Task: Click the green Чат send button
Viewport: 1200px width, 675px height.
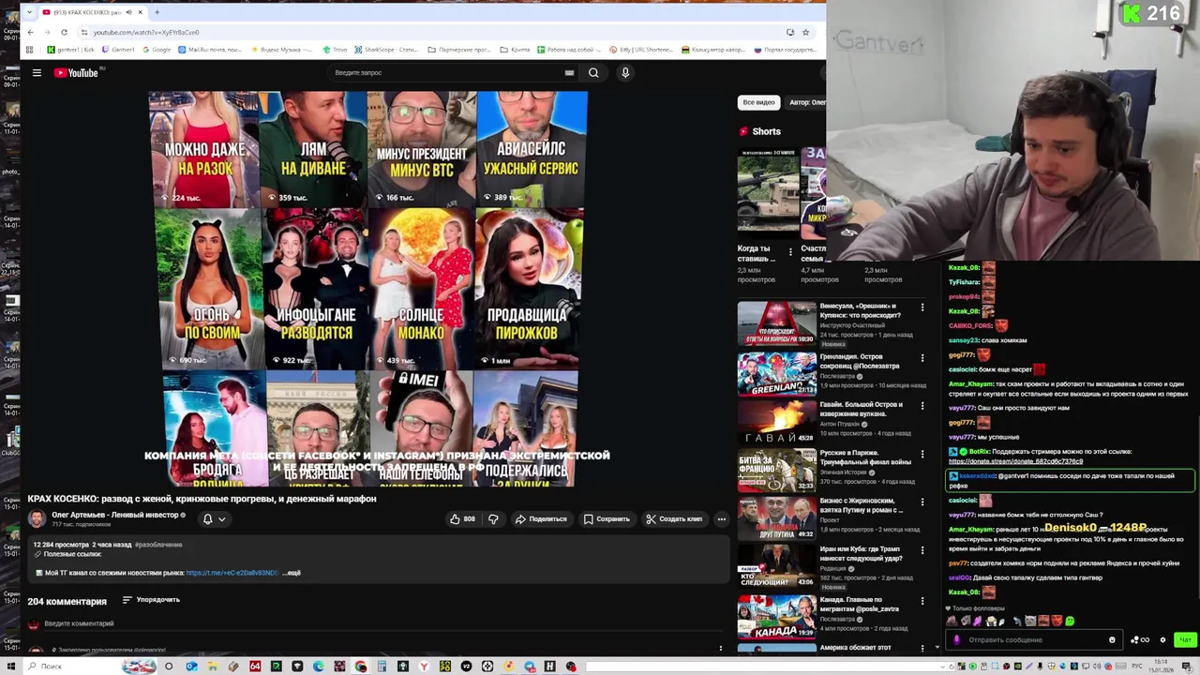Action: tap(1185, 640)
